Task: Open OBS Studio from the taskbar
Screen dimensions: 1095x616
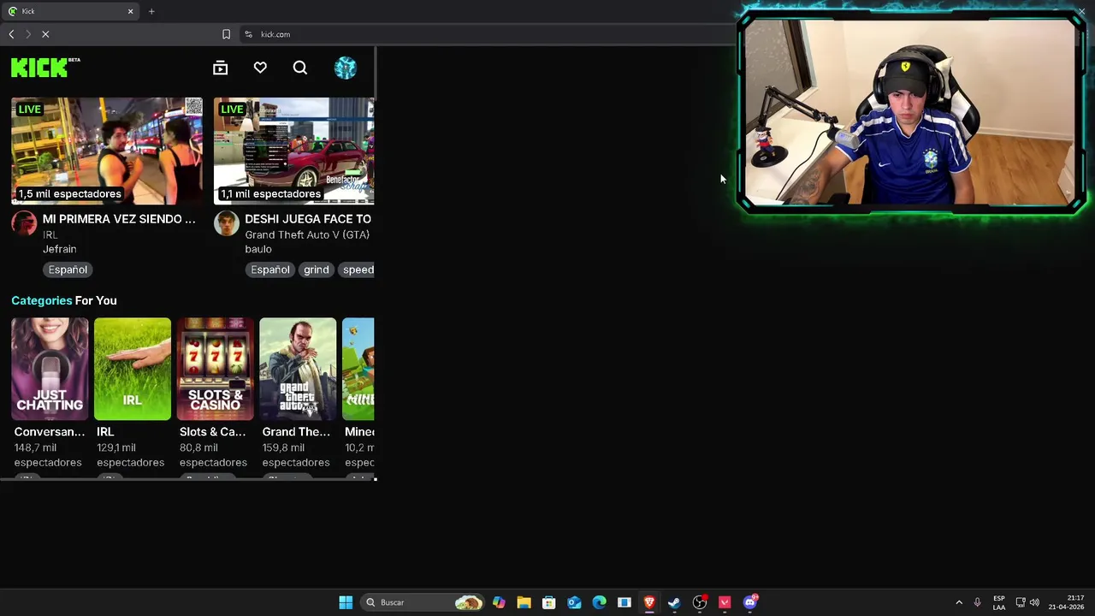Action: tap(700, 602)
